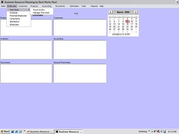This screenshot has height=134, width=179.
Task: Go to next month in calendar
Action: pyautogui.click(x=136, y=12)
